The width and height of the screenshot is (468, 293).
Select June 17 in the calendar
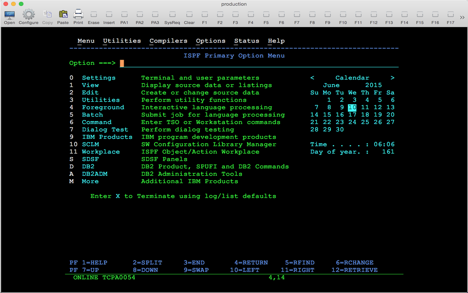(352, 115)
